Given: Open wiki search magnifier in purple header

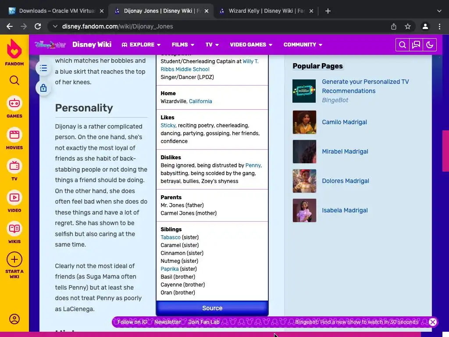Looking at the screenshot, I should [x=403, y=45].
